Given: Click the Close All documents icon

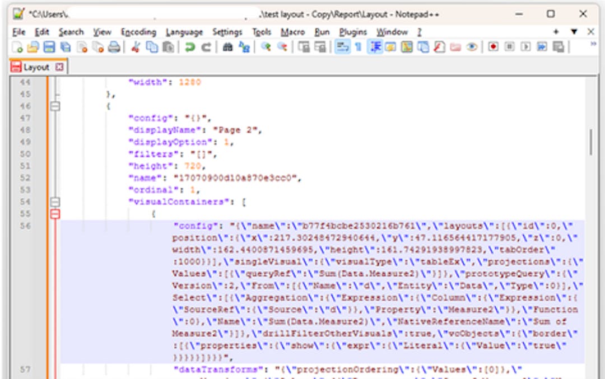Looking at the screenshot, I should [98, 47].
